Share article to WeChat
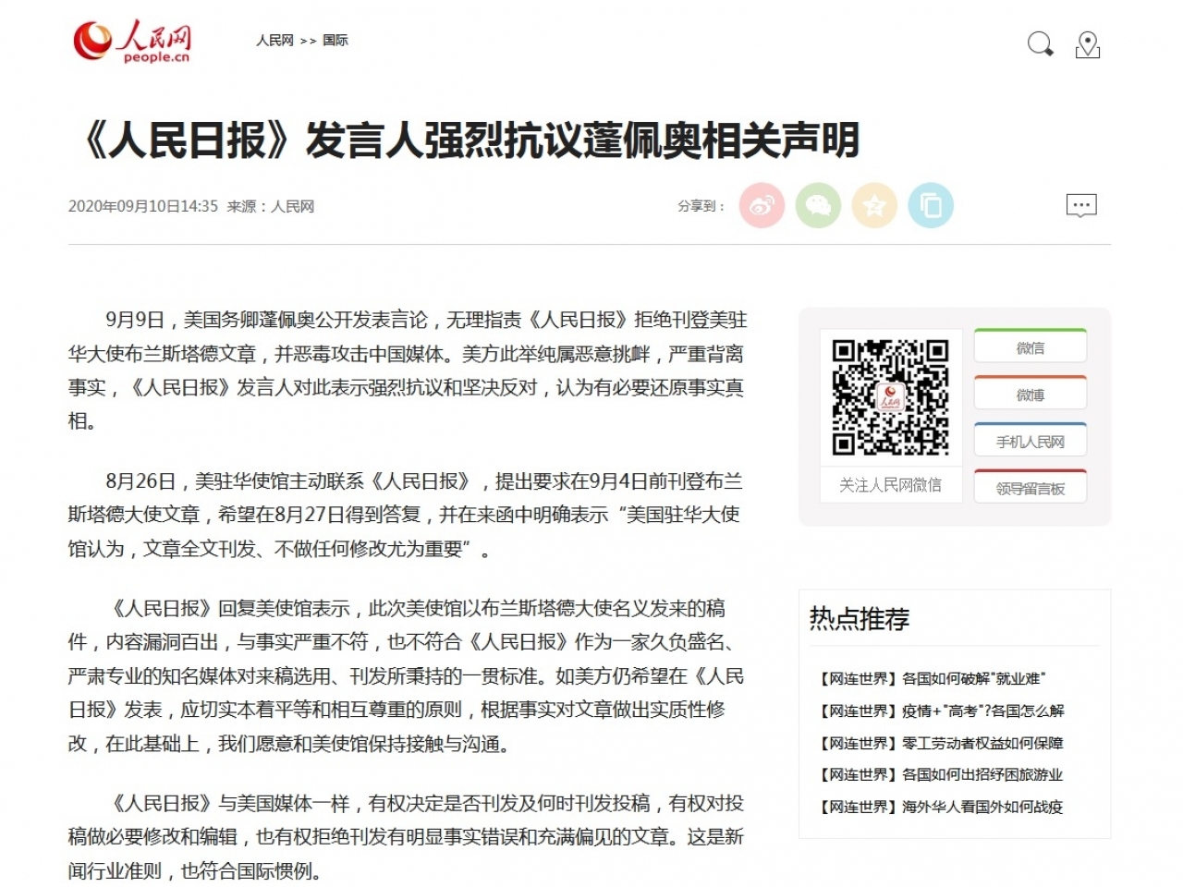This screenshot has width=1183, height=887. (x=818, y=205)
